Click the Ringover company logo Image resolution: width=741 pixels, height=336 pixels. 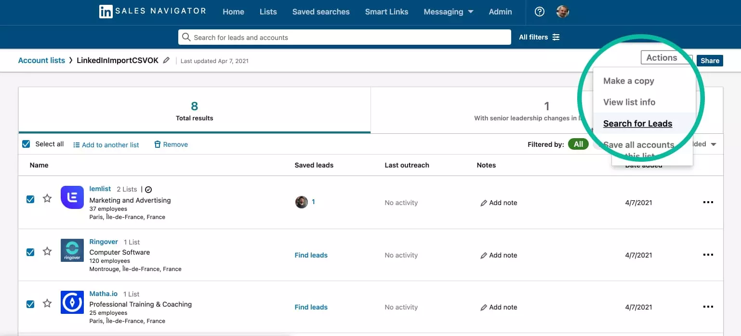72,250
